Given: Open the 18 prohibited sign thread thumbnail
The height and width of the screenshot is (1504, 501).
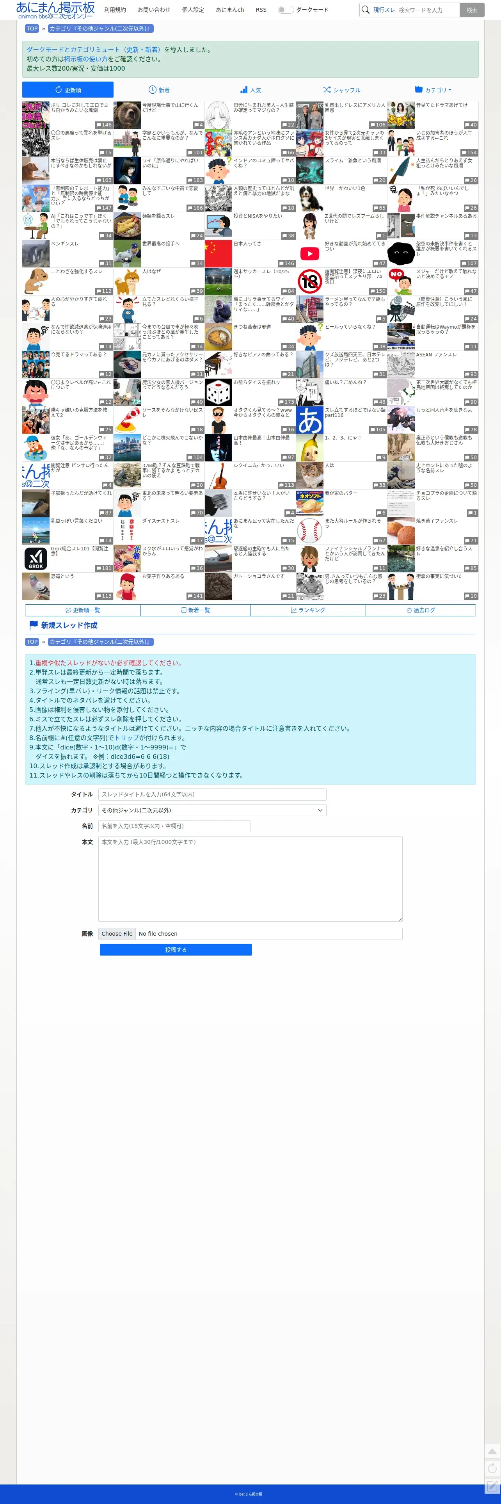Looking at the screenshot, I should pos(309,281).
